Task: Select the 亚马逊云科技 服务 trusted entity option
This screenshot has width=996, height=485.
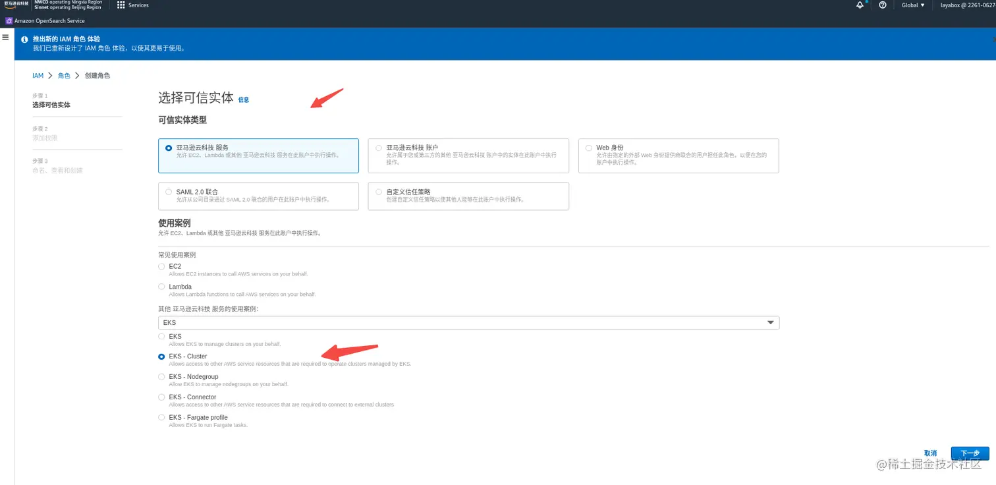Action: (258, 156)
